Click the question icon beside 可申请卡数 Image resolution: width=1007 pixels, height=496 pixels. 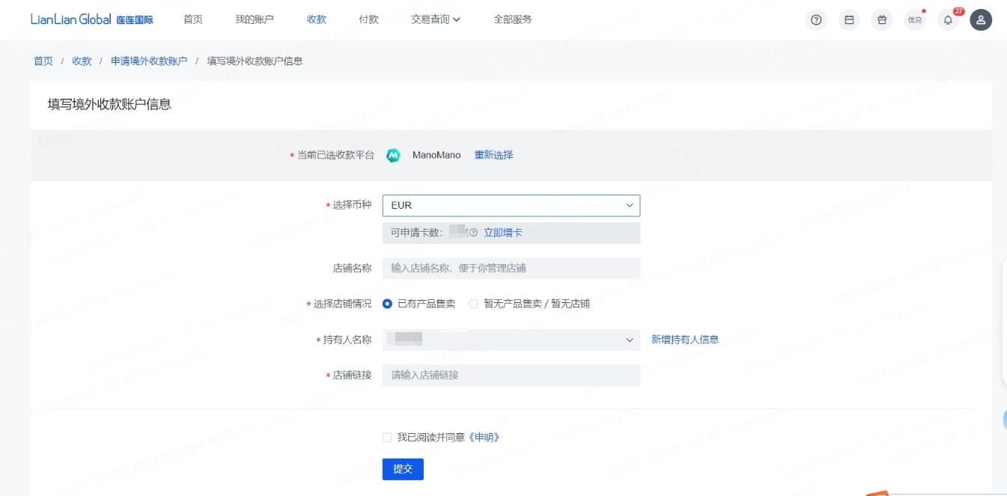473,233
